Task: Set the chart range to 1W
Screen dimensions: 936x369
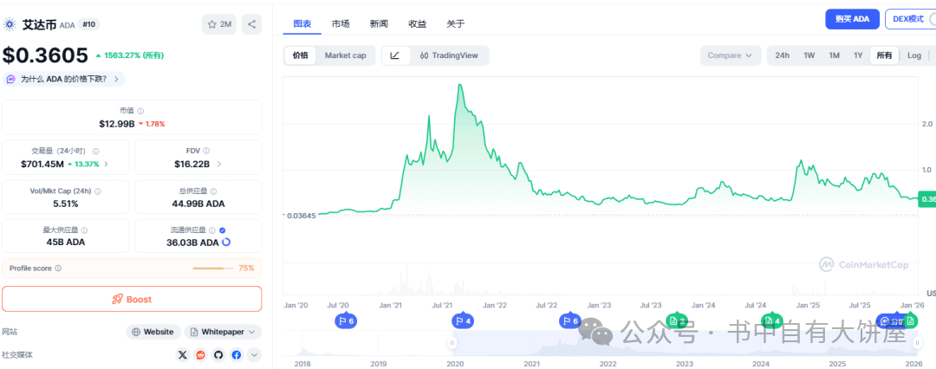Action: [x=809, y=55]
